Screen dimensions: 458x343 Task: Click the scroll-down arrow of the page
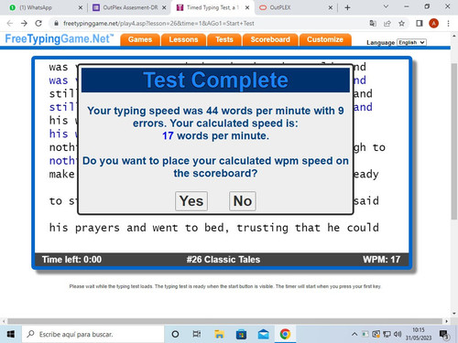454,314
